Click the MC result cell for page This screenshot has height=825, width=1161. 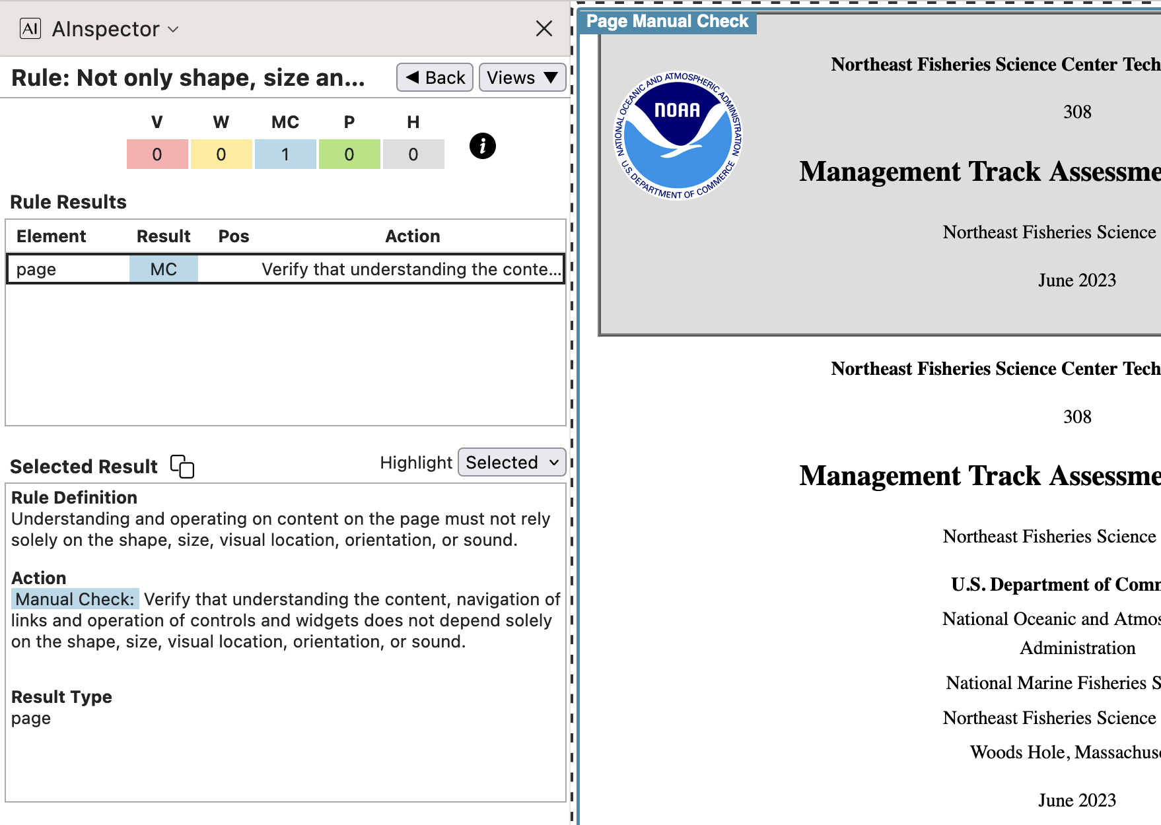163,269
